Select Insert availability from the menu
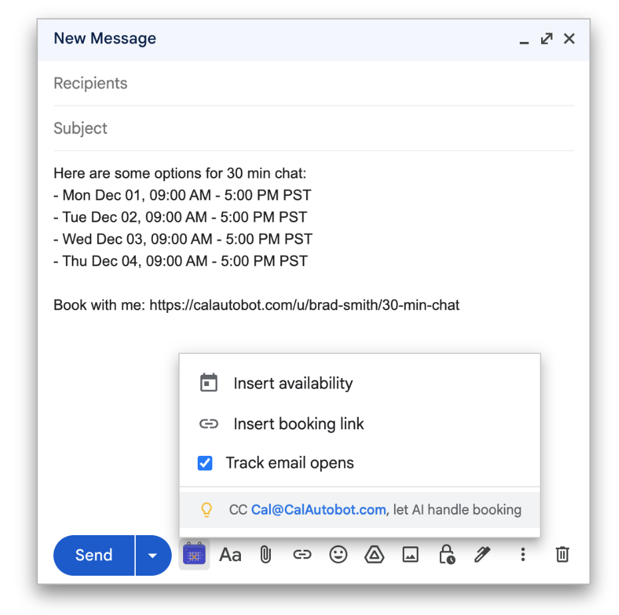The image size is (619, 615). click(293, 383)
